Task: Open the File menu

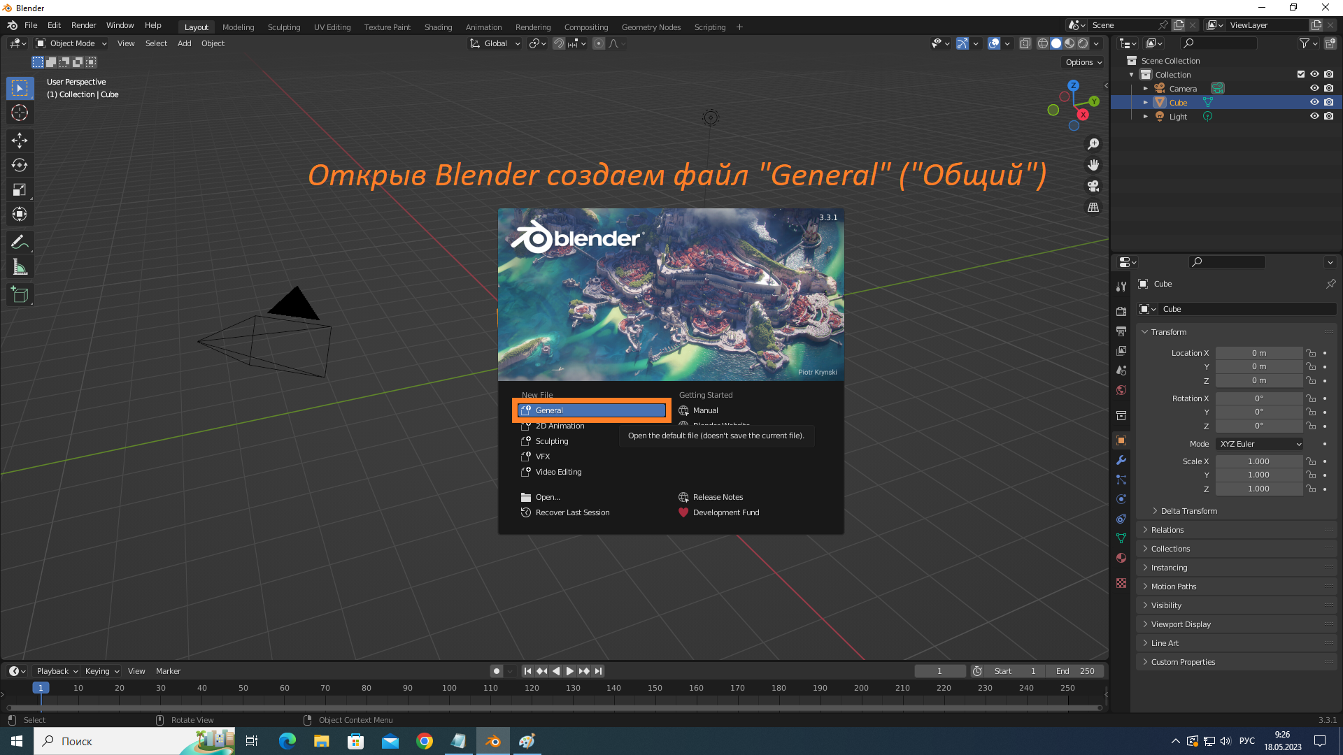Action: (31, 25)
